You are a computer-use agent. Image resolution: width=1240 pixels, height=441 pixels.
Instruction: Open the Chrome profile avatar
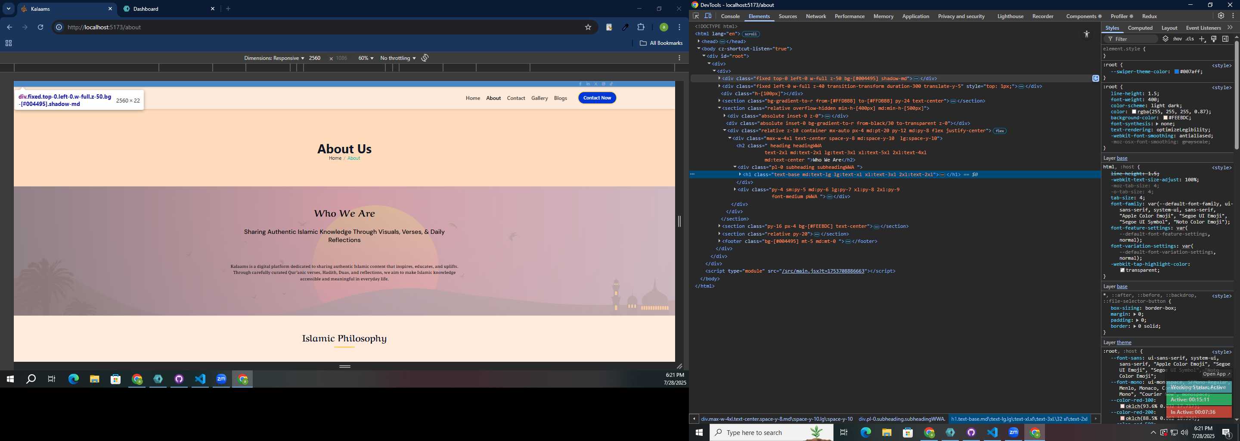664,28
